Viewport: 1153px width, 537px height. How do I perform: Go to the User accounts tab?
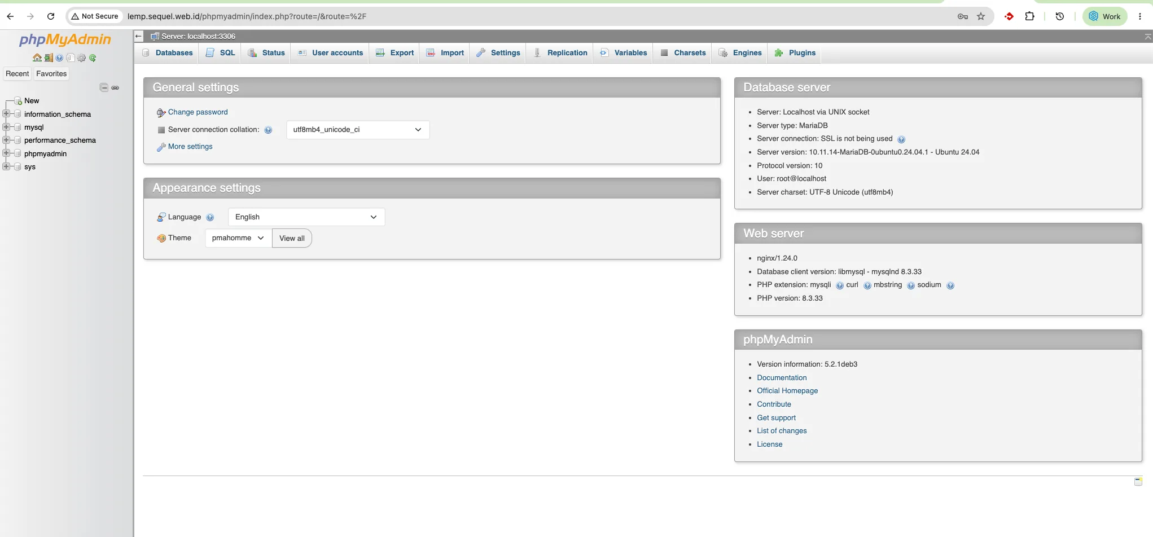[x=330, y=53]
